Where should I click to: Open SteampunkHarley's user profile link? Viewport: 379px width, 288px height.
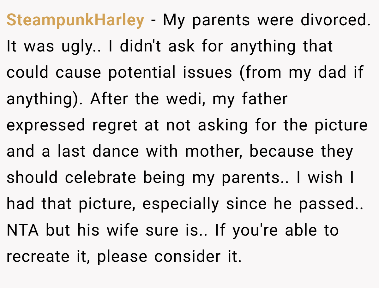pyautogui.click(x=75, y=21)
